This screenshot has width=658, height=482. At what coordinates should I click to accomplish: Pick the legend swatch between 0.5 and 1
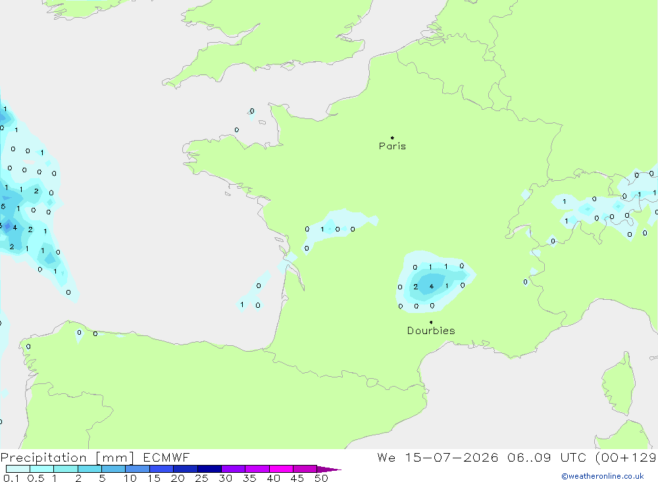42,469
